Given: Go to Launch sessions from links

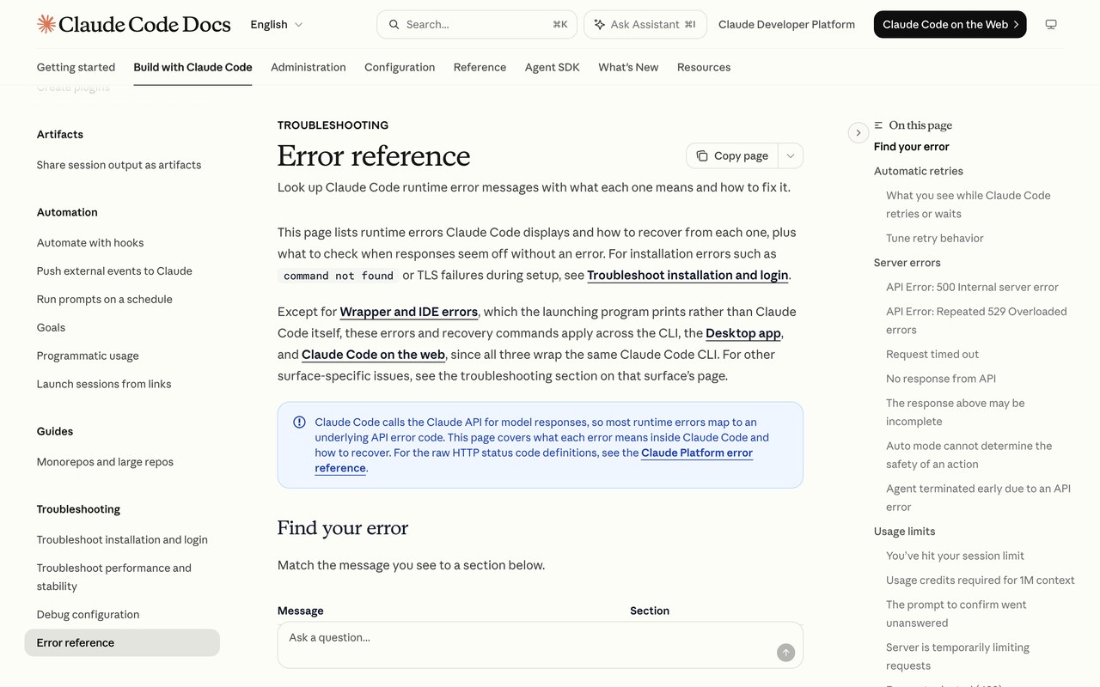Looking at the screenshot, I should pyautogui.click(x=104, y=385).
